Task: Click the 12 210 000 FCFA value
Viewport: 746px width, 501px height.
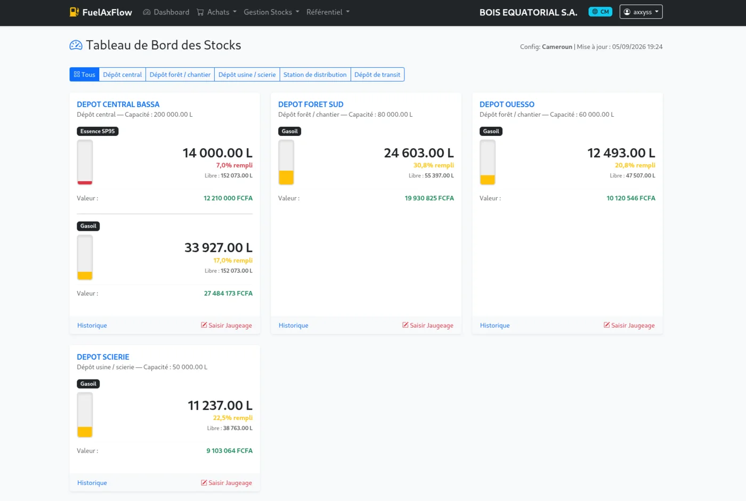Action: tap(228, 198)
